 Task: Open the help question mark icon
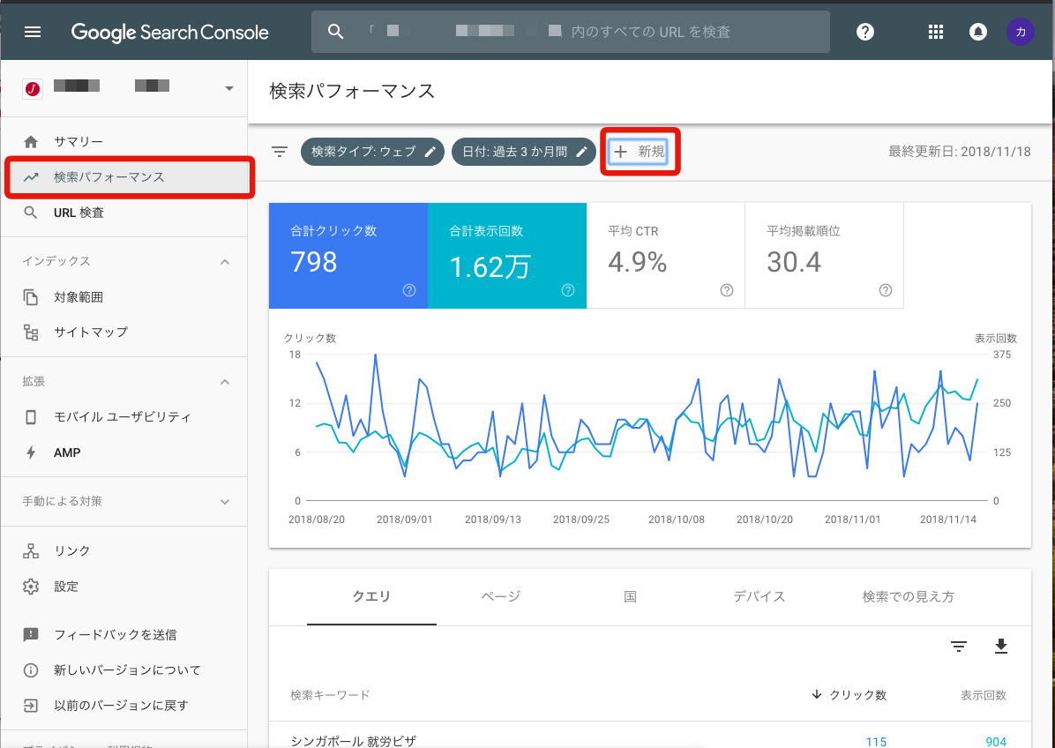[865, 32]
